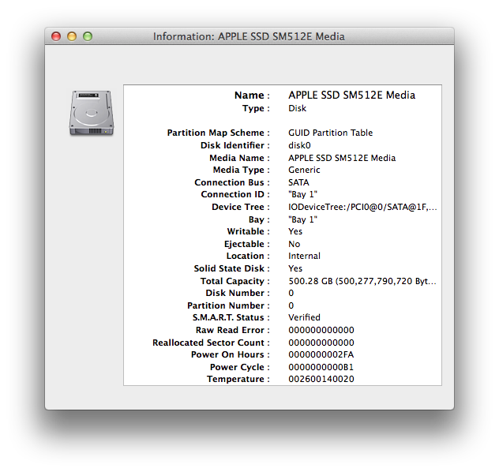Click the 'S.M.A.R.T. Status :' label

tap(231, 318)
